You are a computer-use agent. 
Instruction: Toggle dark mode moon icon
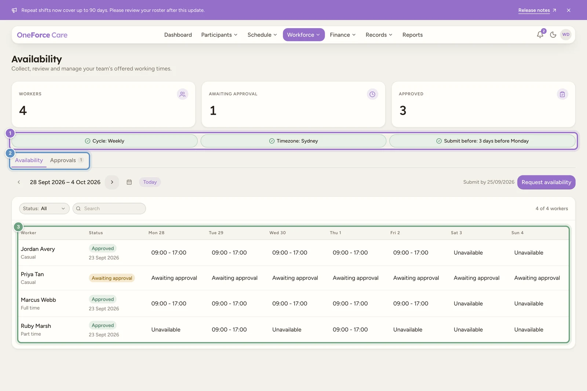point(553,35)
